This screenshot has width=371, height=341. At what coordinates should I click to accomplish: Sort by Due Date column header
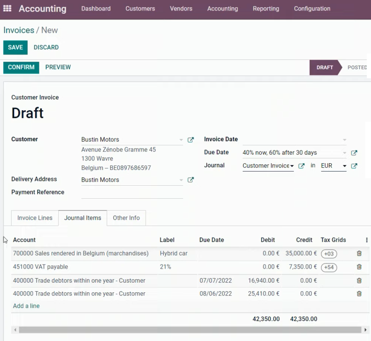tap(211, 240)
